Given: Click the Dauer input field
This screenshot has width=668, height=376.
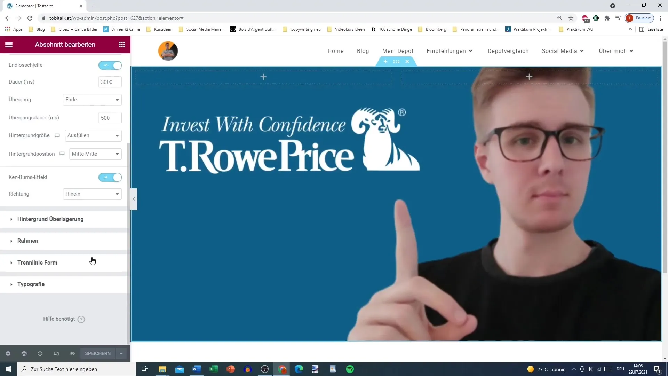Looking at the screenshot, I should click(x=110, y=82).
